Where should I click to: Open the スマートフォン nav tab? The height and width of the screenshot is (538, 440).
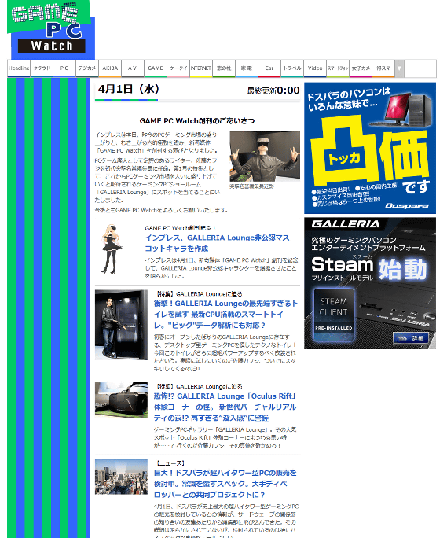[x=338, y=68]
